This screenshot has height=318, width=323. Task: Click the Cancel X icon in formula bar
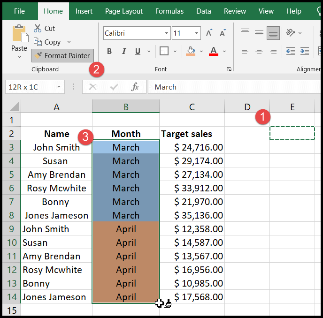pos(92,87)
